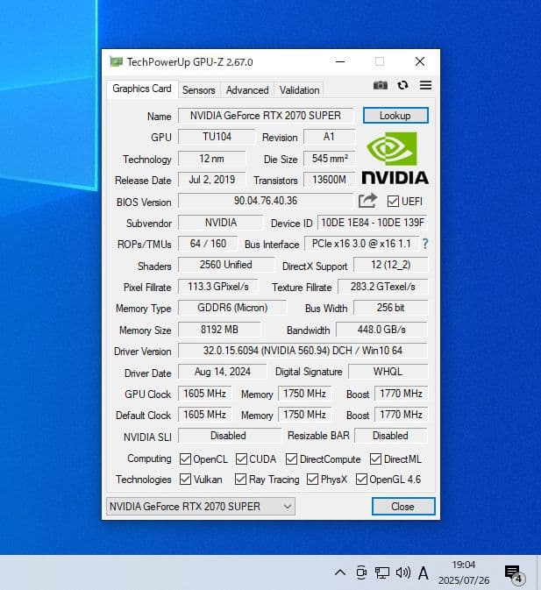Open the volume speaker tray icon
541x590 pixels.
[x=403, y=572]
